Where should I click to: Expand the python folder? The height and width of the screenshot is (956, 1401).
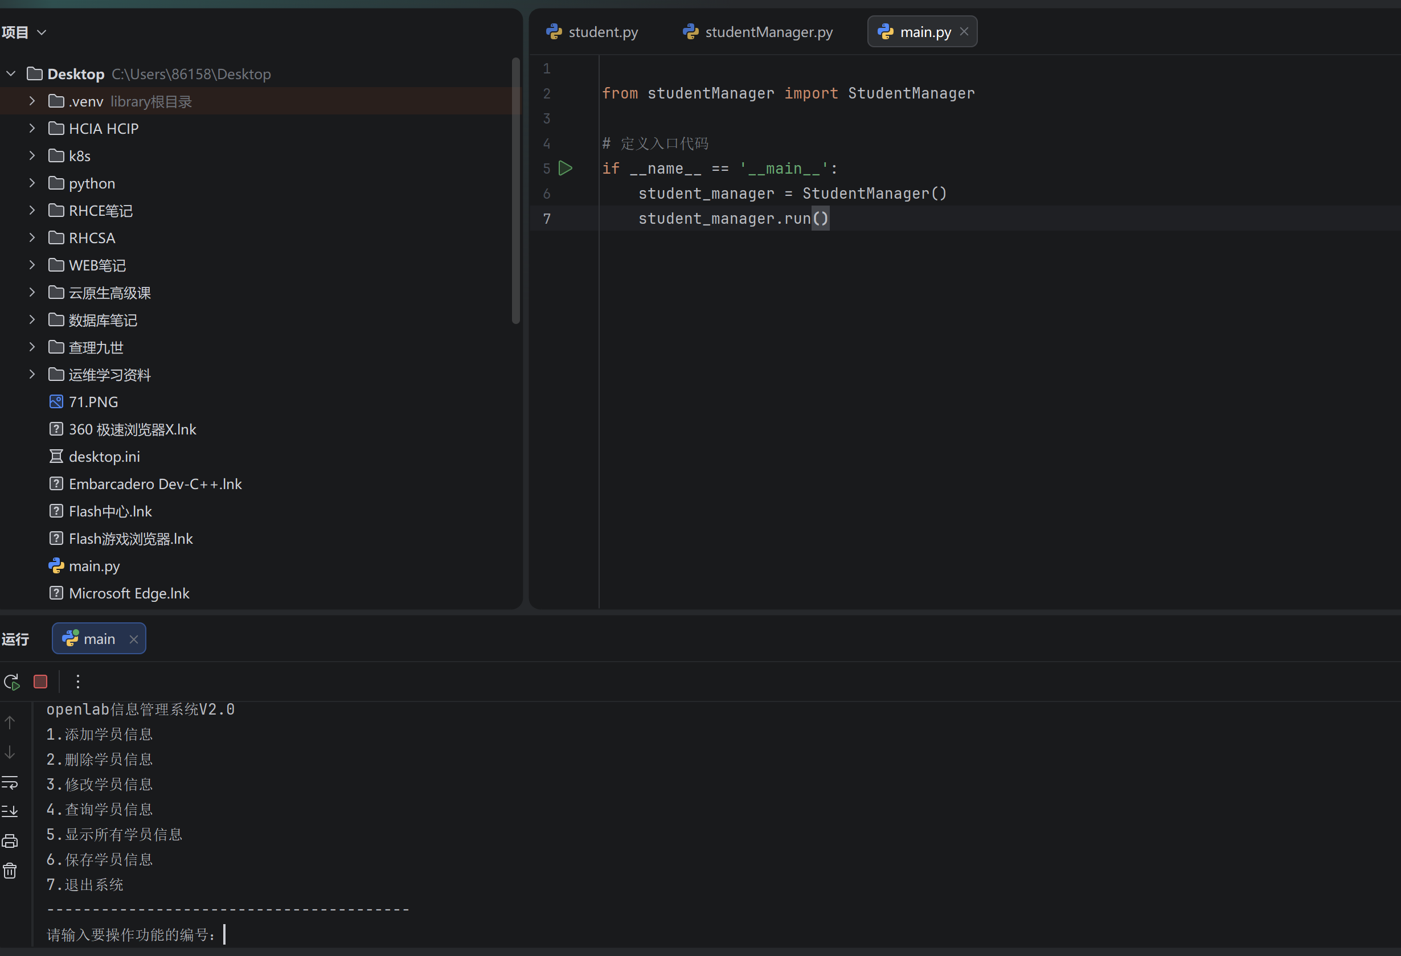click(32, 183)
